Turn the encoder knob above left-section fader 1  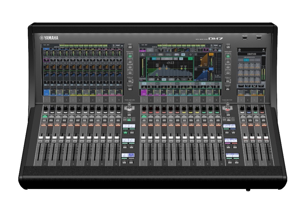pos(46,108)
